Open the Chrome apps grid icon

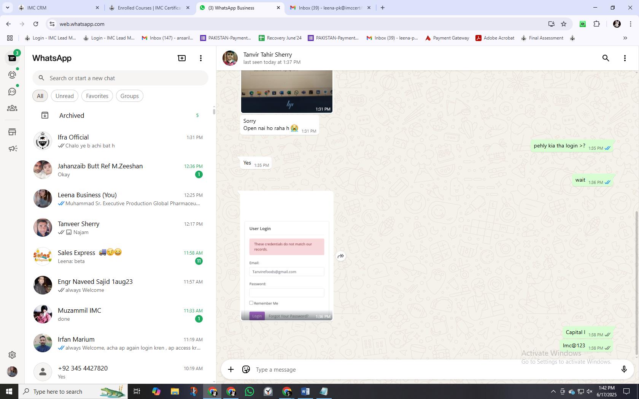tap(10, 38)
